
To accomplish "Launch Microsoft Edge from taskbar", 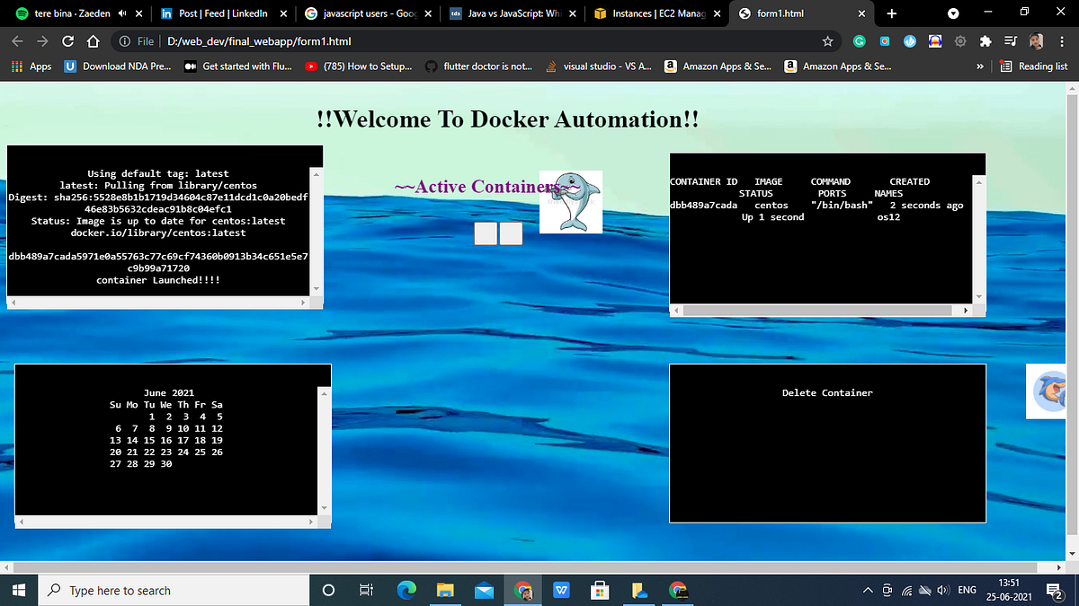I will 407,590.
